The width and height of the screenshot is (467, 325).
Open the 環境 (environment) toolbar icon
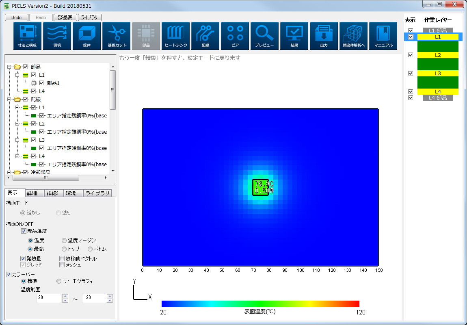pos(57,36)
